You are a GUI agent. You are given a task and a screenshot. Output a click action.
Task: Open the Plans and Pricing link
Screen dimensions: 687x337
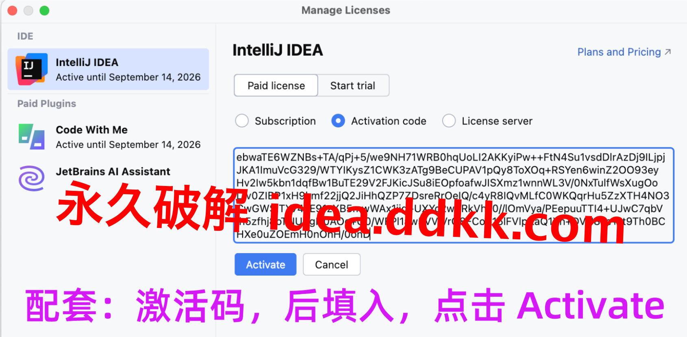619,52
